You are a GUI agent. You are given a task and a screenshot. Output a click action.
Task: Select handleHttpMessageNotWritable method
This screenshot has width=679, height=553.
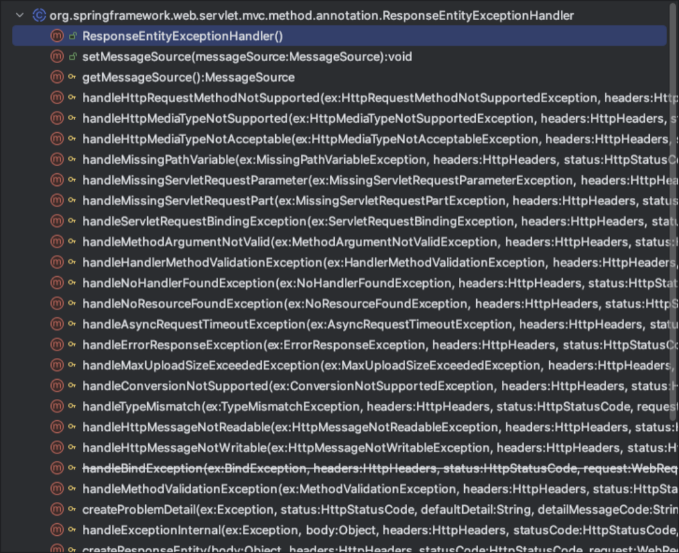[339, 447]
